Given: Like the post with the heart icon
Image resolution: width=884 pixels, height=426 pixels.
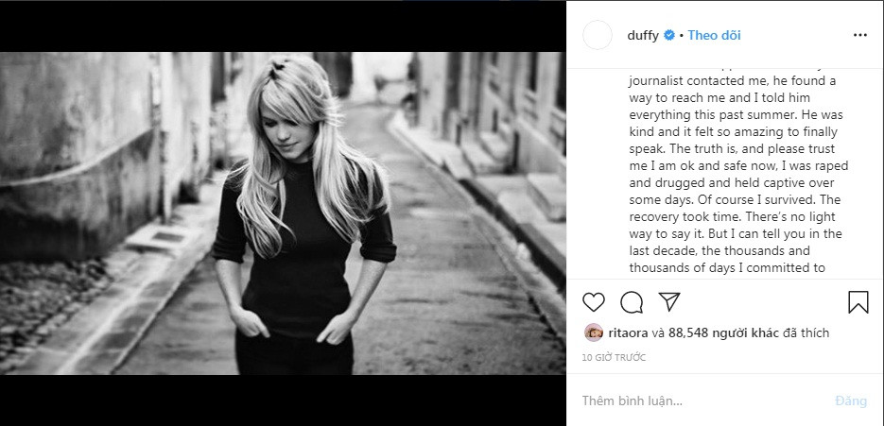Looking at the screenshot, I should (593, 302).
